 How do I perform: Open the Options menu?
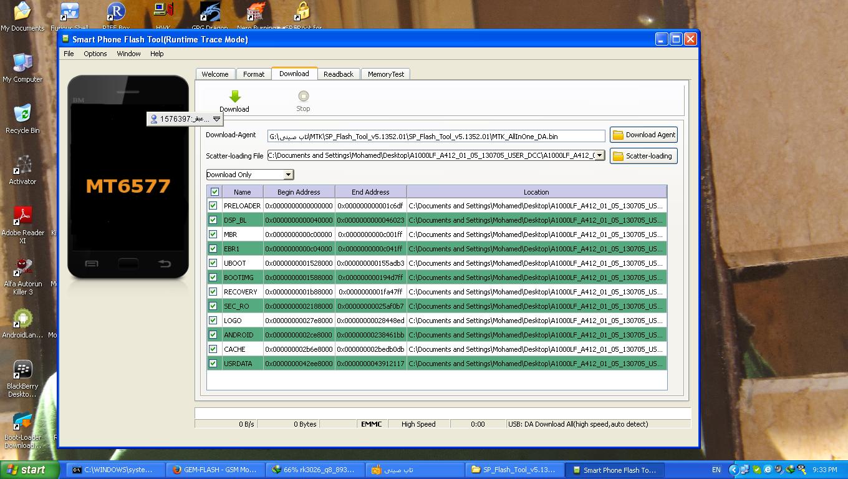click(95, 54)
